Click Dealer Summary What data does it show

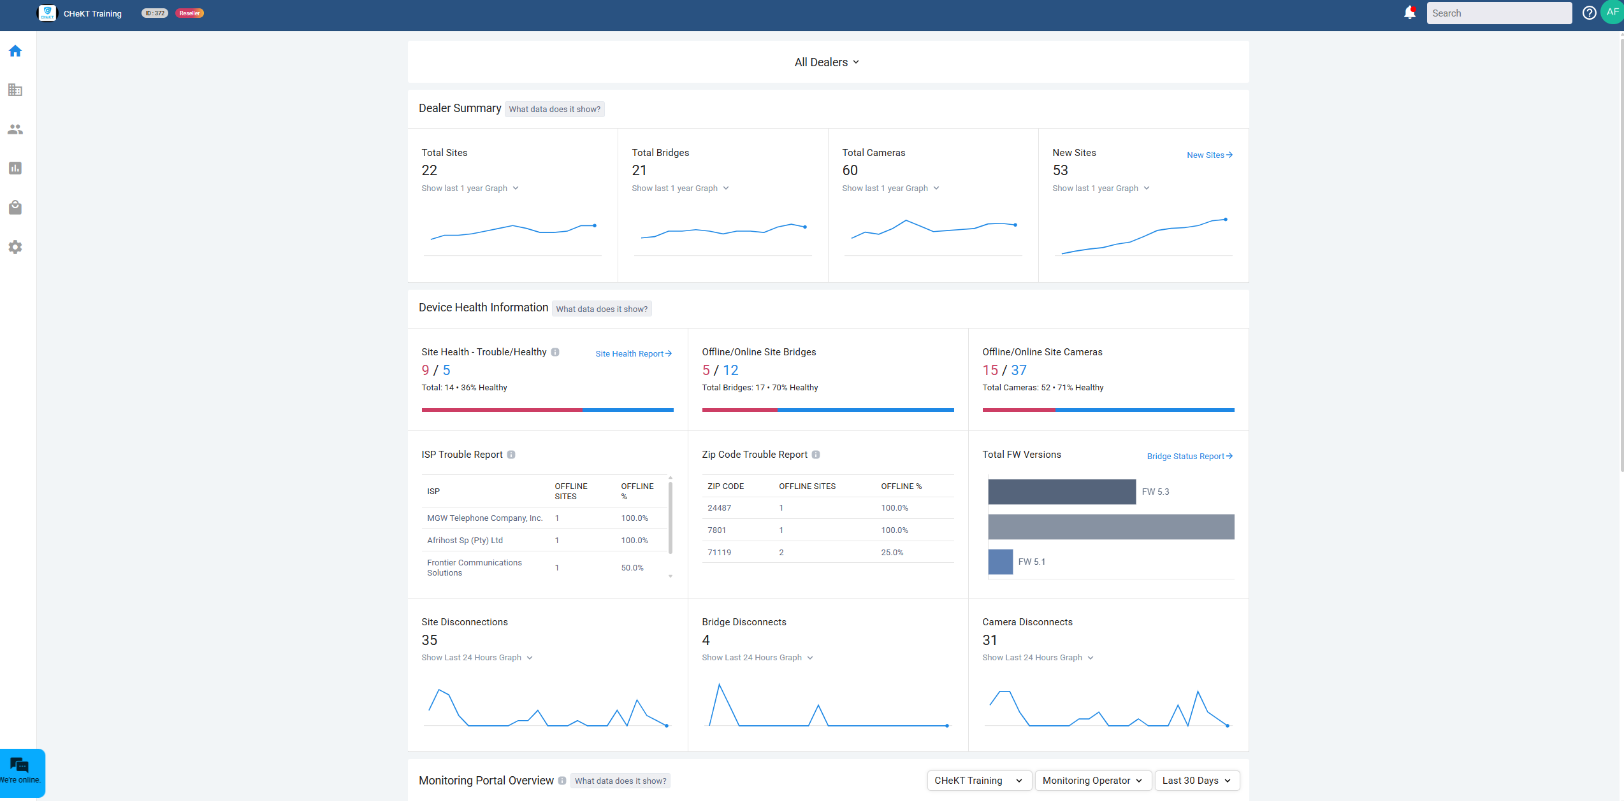(555, 110)
